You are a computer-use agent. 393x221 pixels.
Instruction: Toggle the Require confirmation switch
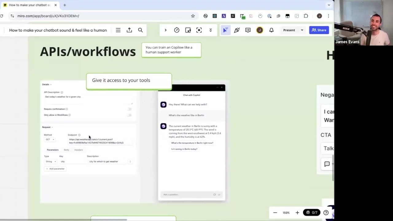129,109
